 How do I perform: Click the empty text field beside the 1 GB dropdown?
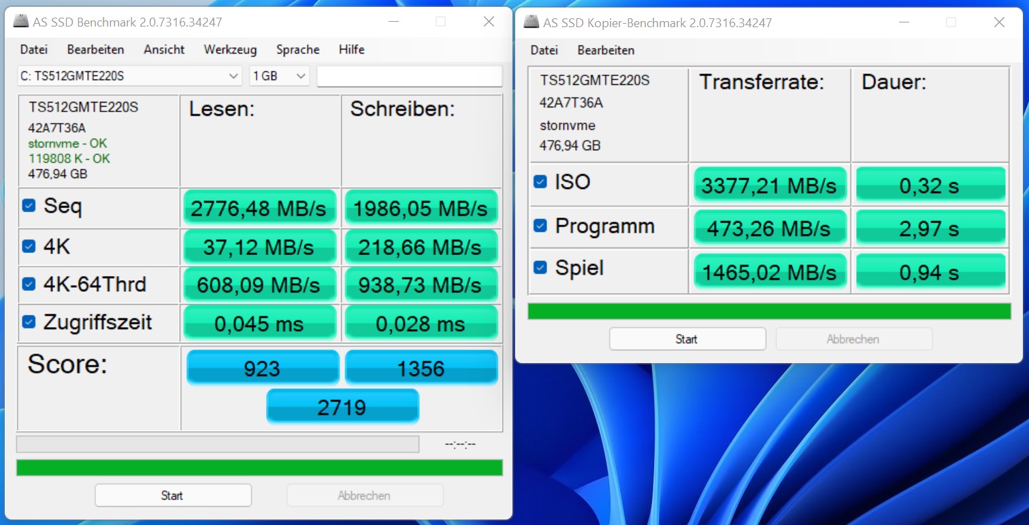point(410,76)
